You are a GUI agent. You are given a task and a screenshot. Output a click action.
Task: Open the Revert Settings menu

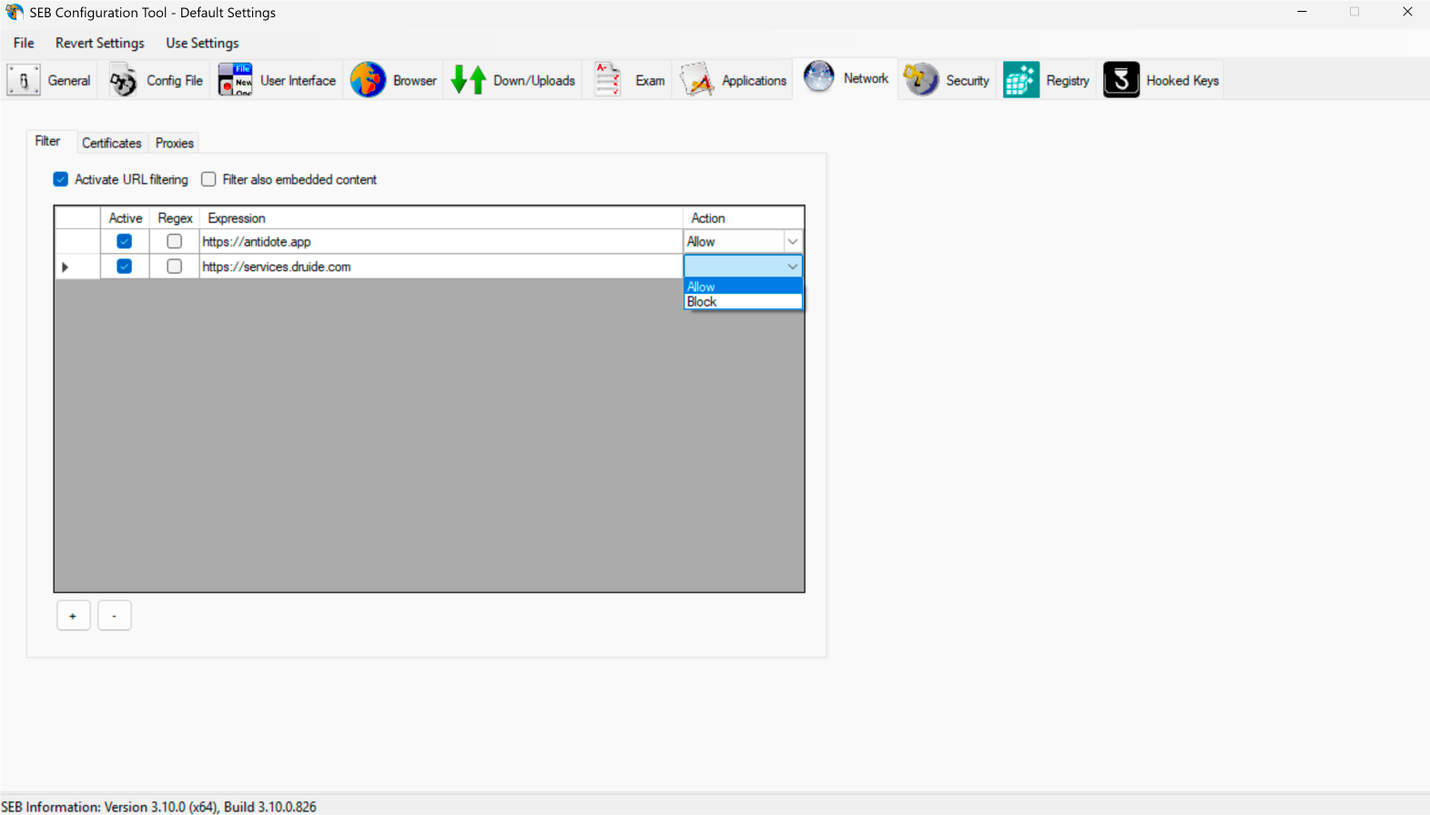[x=100, y=43]
